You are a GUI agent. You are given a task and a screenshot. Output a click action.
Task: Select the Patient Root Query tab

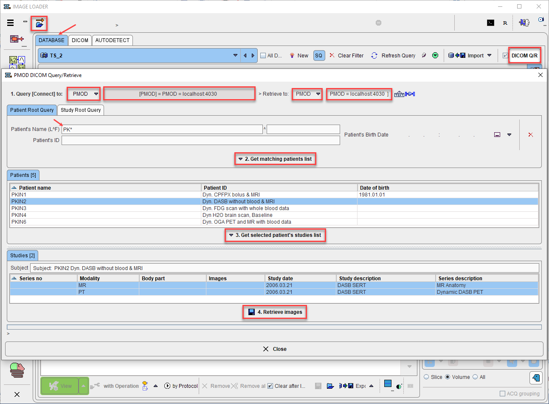(x=32, y=110)
